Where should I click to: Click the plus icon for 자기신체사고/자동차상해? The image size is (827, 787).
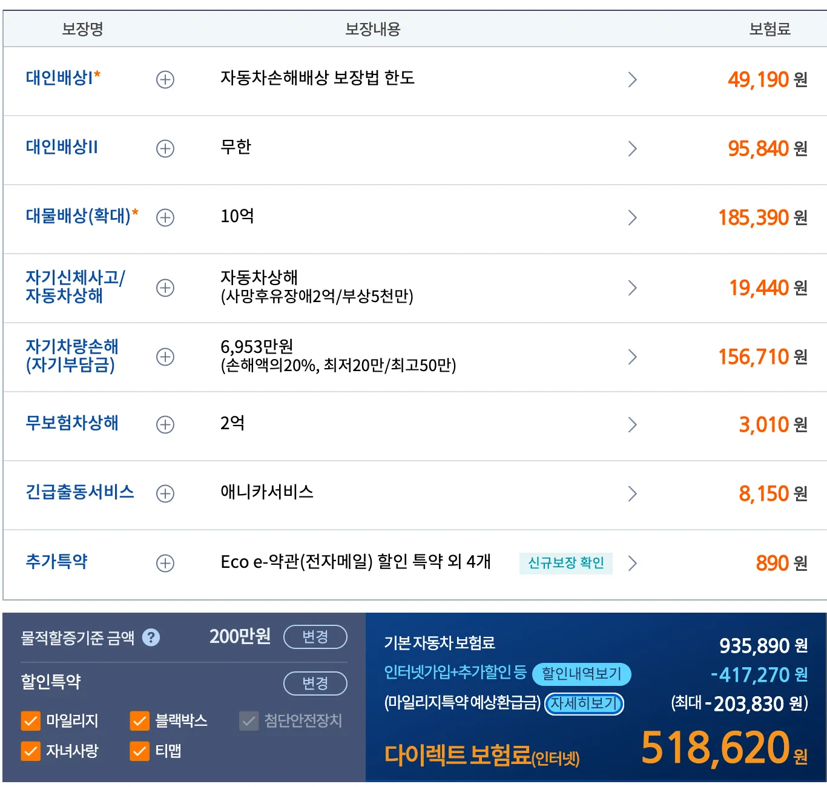[x=165, y=288]
